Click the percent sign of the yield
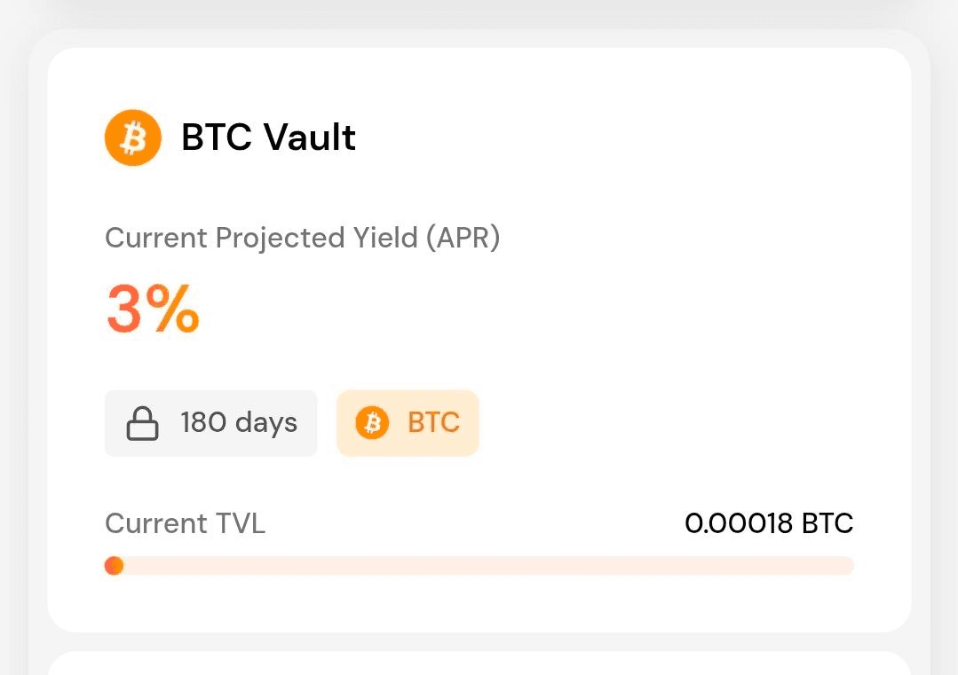The width and height of the screenshot is (958, 675). pos(172,309)
